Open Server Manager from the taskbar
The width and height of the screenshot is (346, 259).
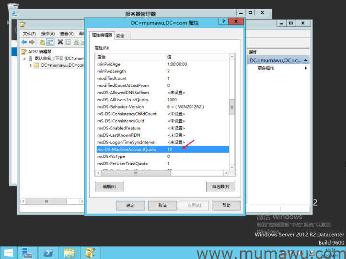[28, 252]
